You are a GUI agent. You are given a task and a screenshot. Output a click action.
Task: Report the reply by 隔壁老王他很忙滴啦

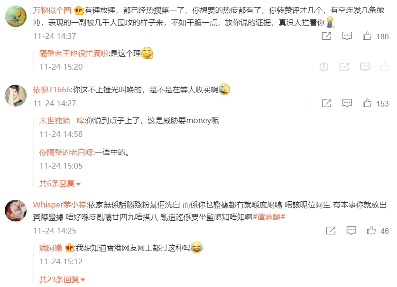point(324,67)
